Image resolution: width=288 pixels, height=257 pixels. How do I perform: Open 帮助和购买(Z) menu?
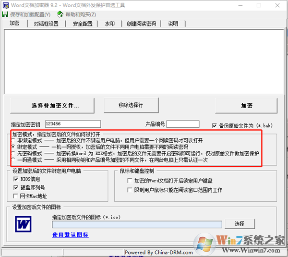(x=81, y=14)
